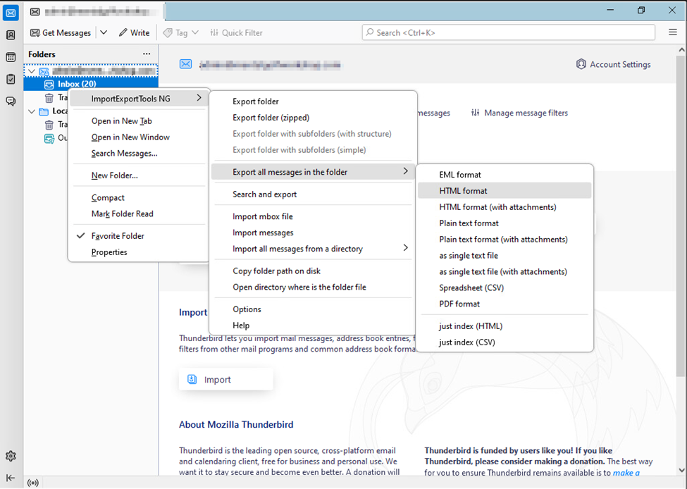Select New Folder... menu item

(138, 175)
